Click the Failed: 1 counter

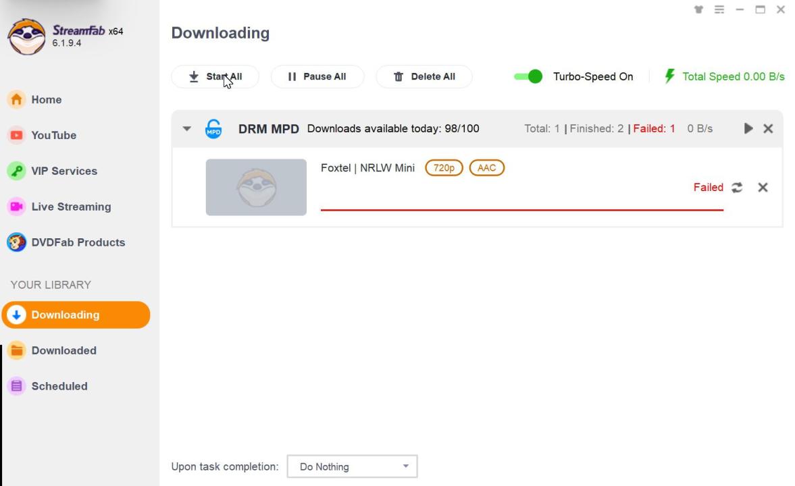(654, 129)
